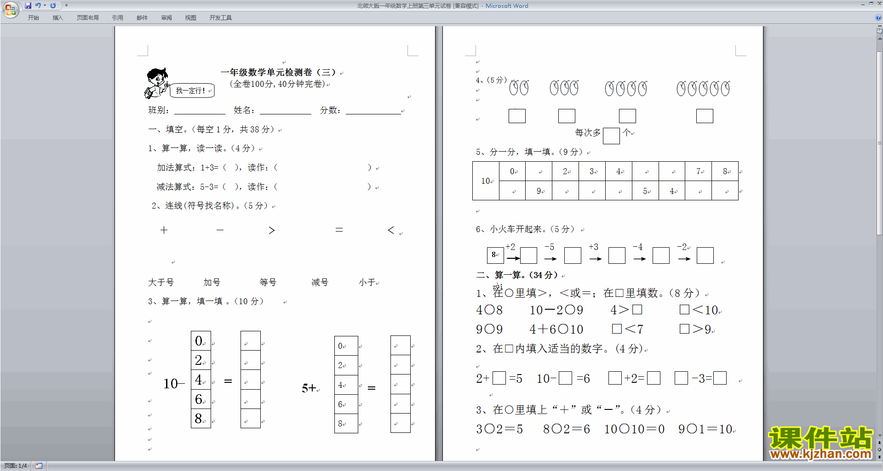The width and height of the screenshot is (883, 471).
Task: Click the Next Page double-arrow button
Action: [x=879, y=457]
